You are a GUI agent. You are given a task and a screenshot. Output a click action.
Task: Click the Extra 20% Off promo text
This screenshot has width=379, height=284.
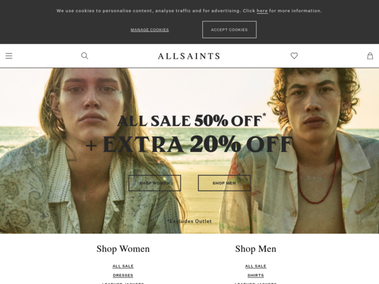point(189,144)
